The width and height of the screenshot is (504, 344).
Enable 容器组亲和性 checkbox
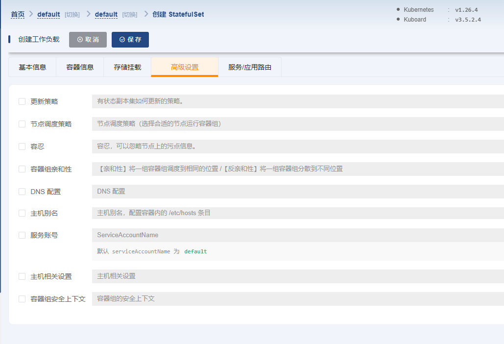(22, 169)
